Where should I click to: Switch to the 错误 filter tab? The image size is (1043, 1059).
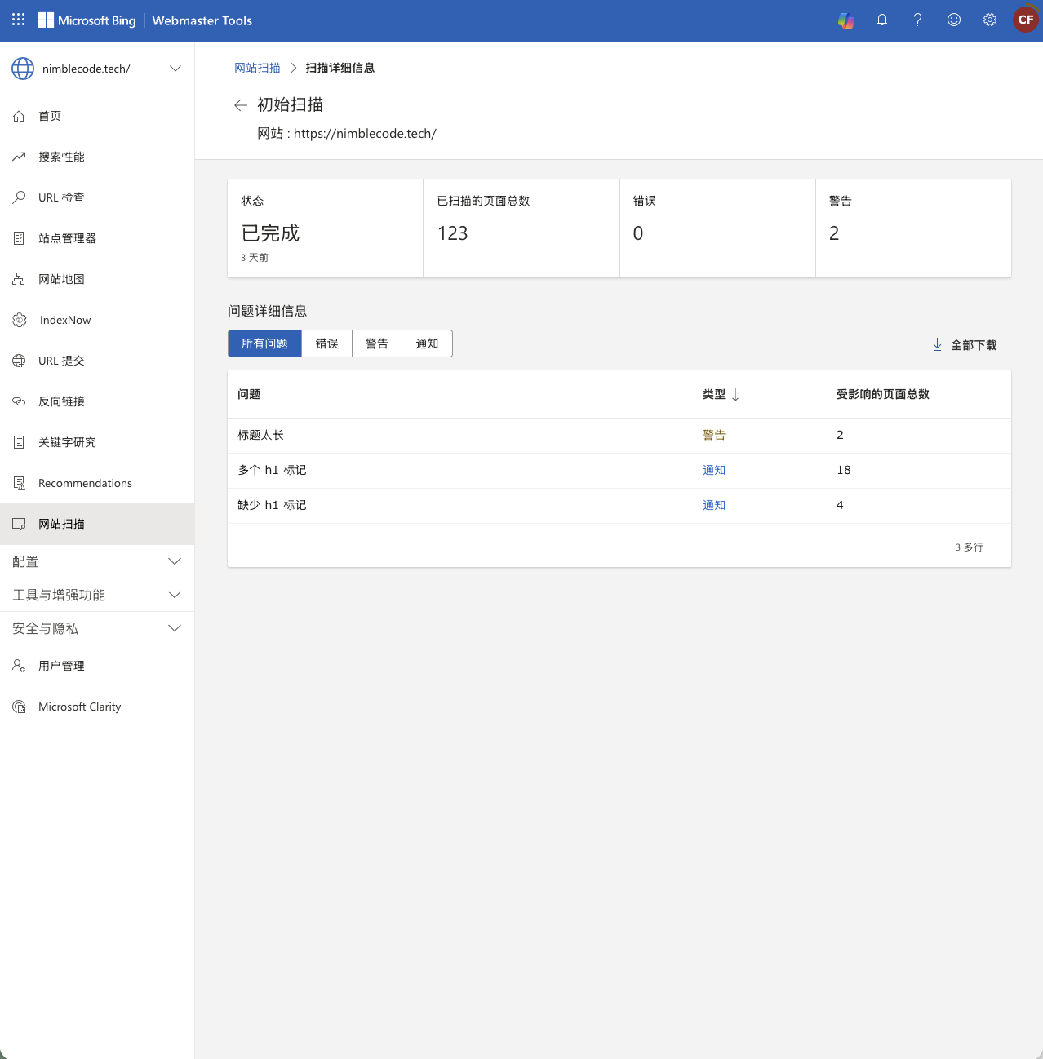click(x=326, y=343)
